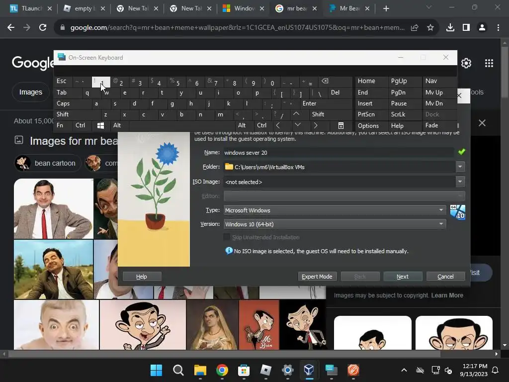Open Mr Bean in suit thumbnail
This screenshot has width=509, height=382.
(x=54, y=208)
